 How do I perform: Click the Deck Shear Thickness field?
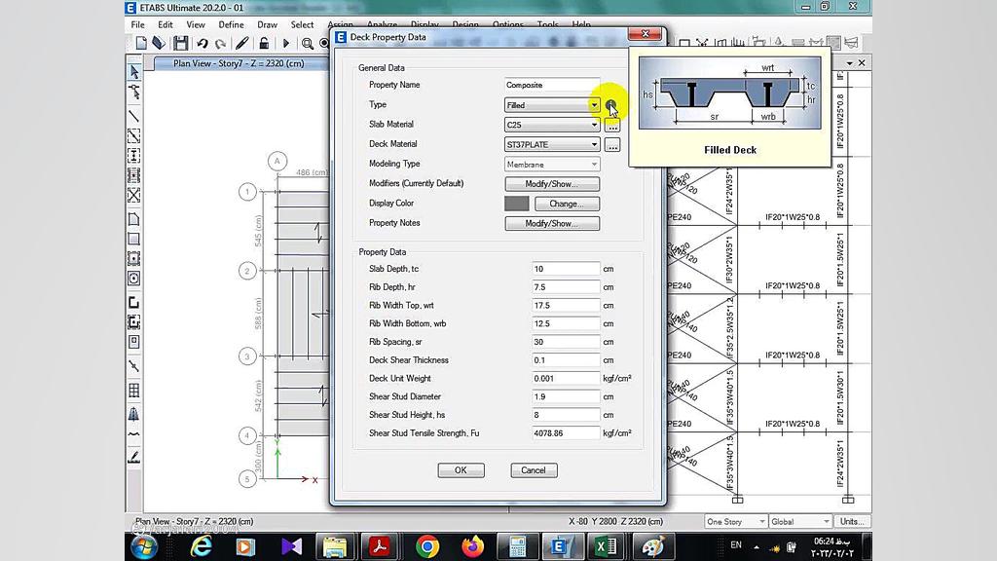point(566,360)
